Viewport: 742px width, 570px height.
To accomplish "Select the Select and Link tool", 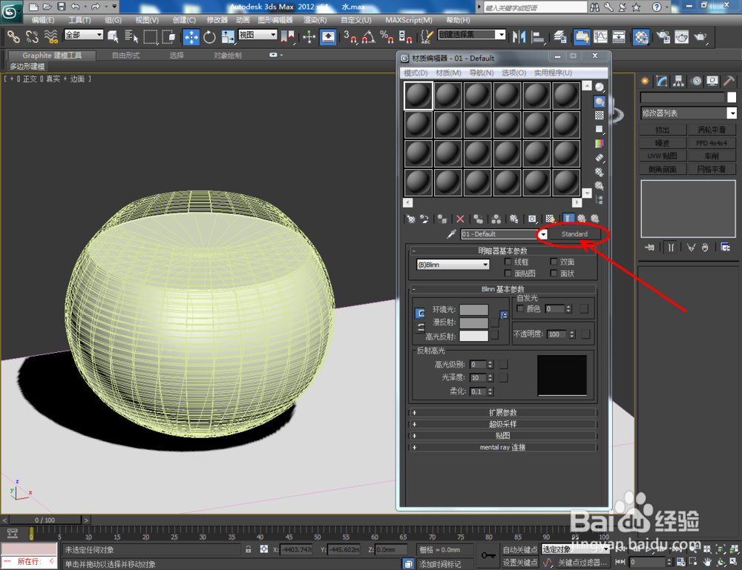I will (13, 36).
